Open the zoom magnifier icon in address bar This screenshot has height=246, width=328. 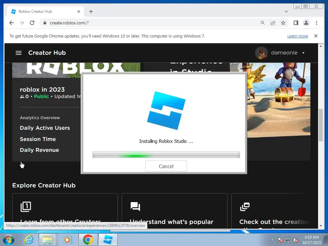click(x=263, y=23)
